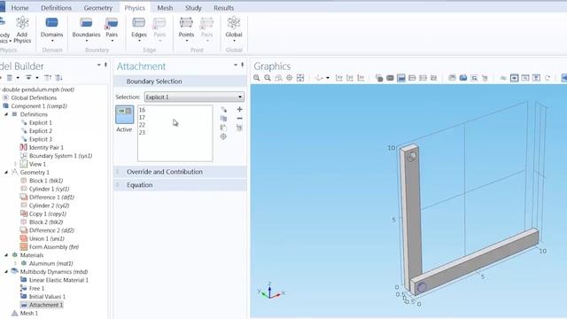
Task: Switch to the Mesh ribbon tab
Action: click(x=165, y=8)
